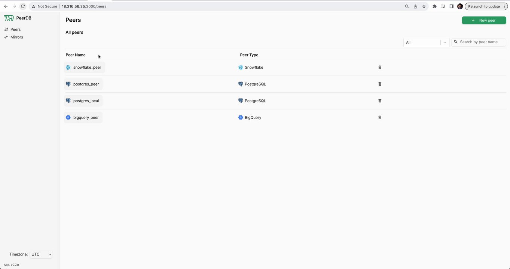Click the Snowflake peer type text
The image size is (510, 269).
[254, 67]
